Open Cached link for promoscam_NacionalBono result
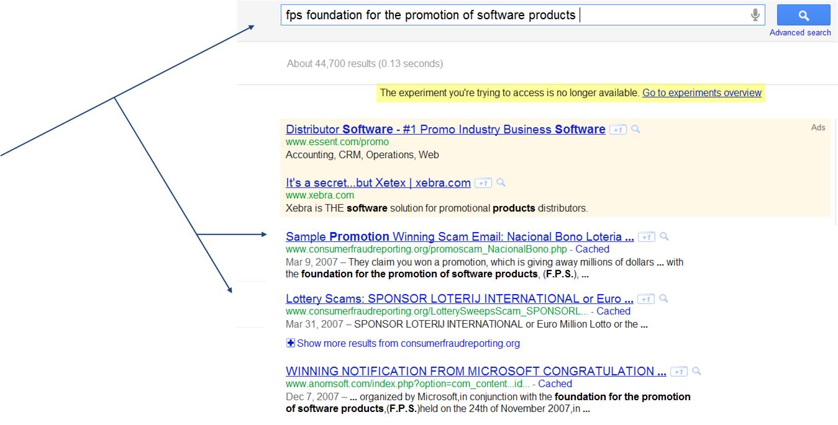 coord(593,249)
